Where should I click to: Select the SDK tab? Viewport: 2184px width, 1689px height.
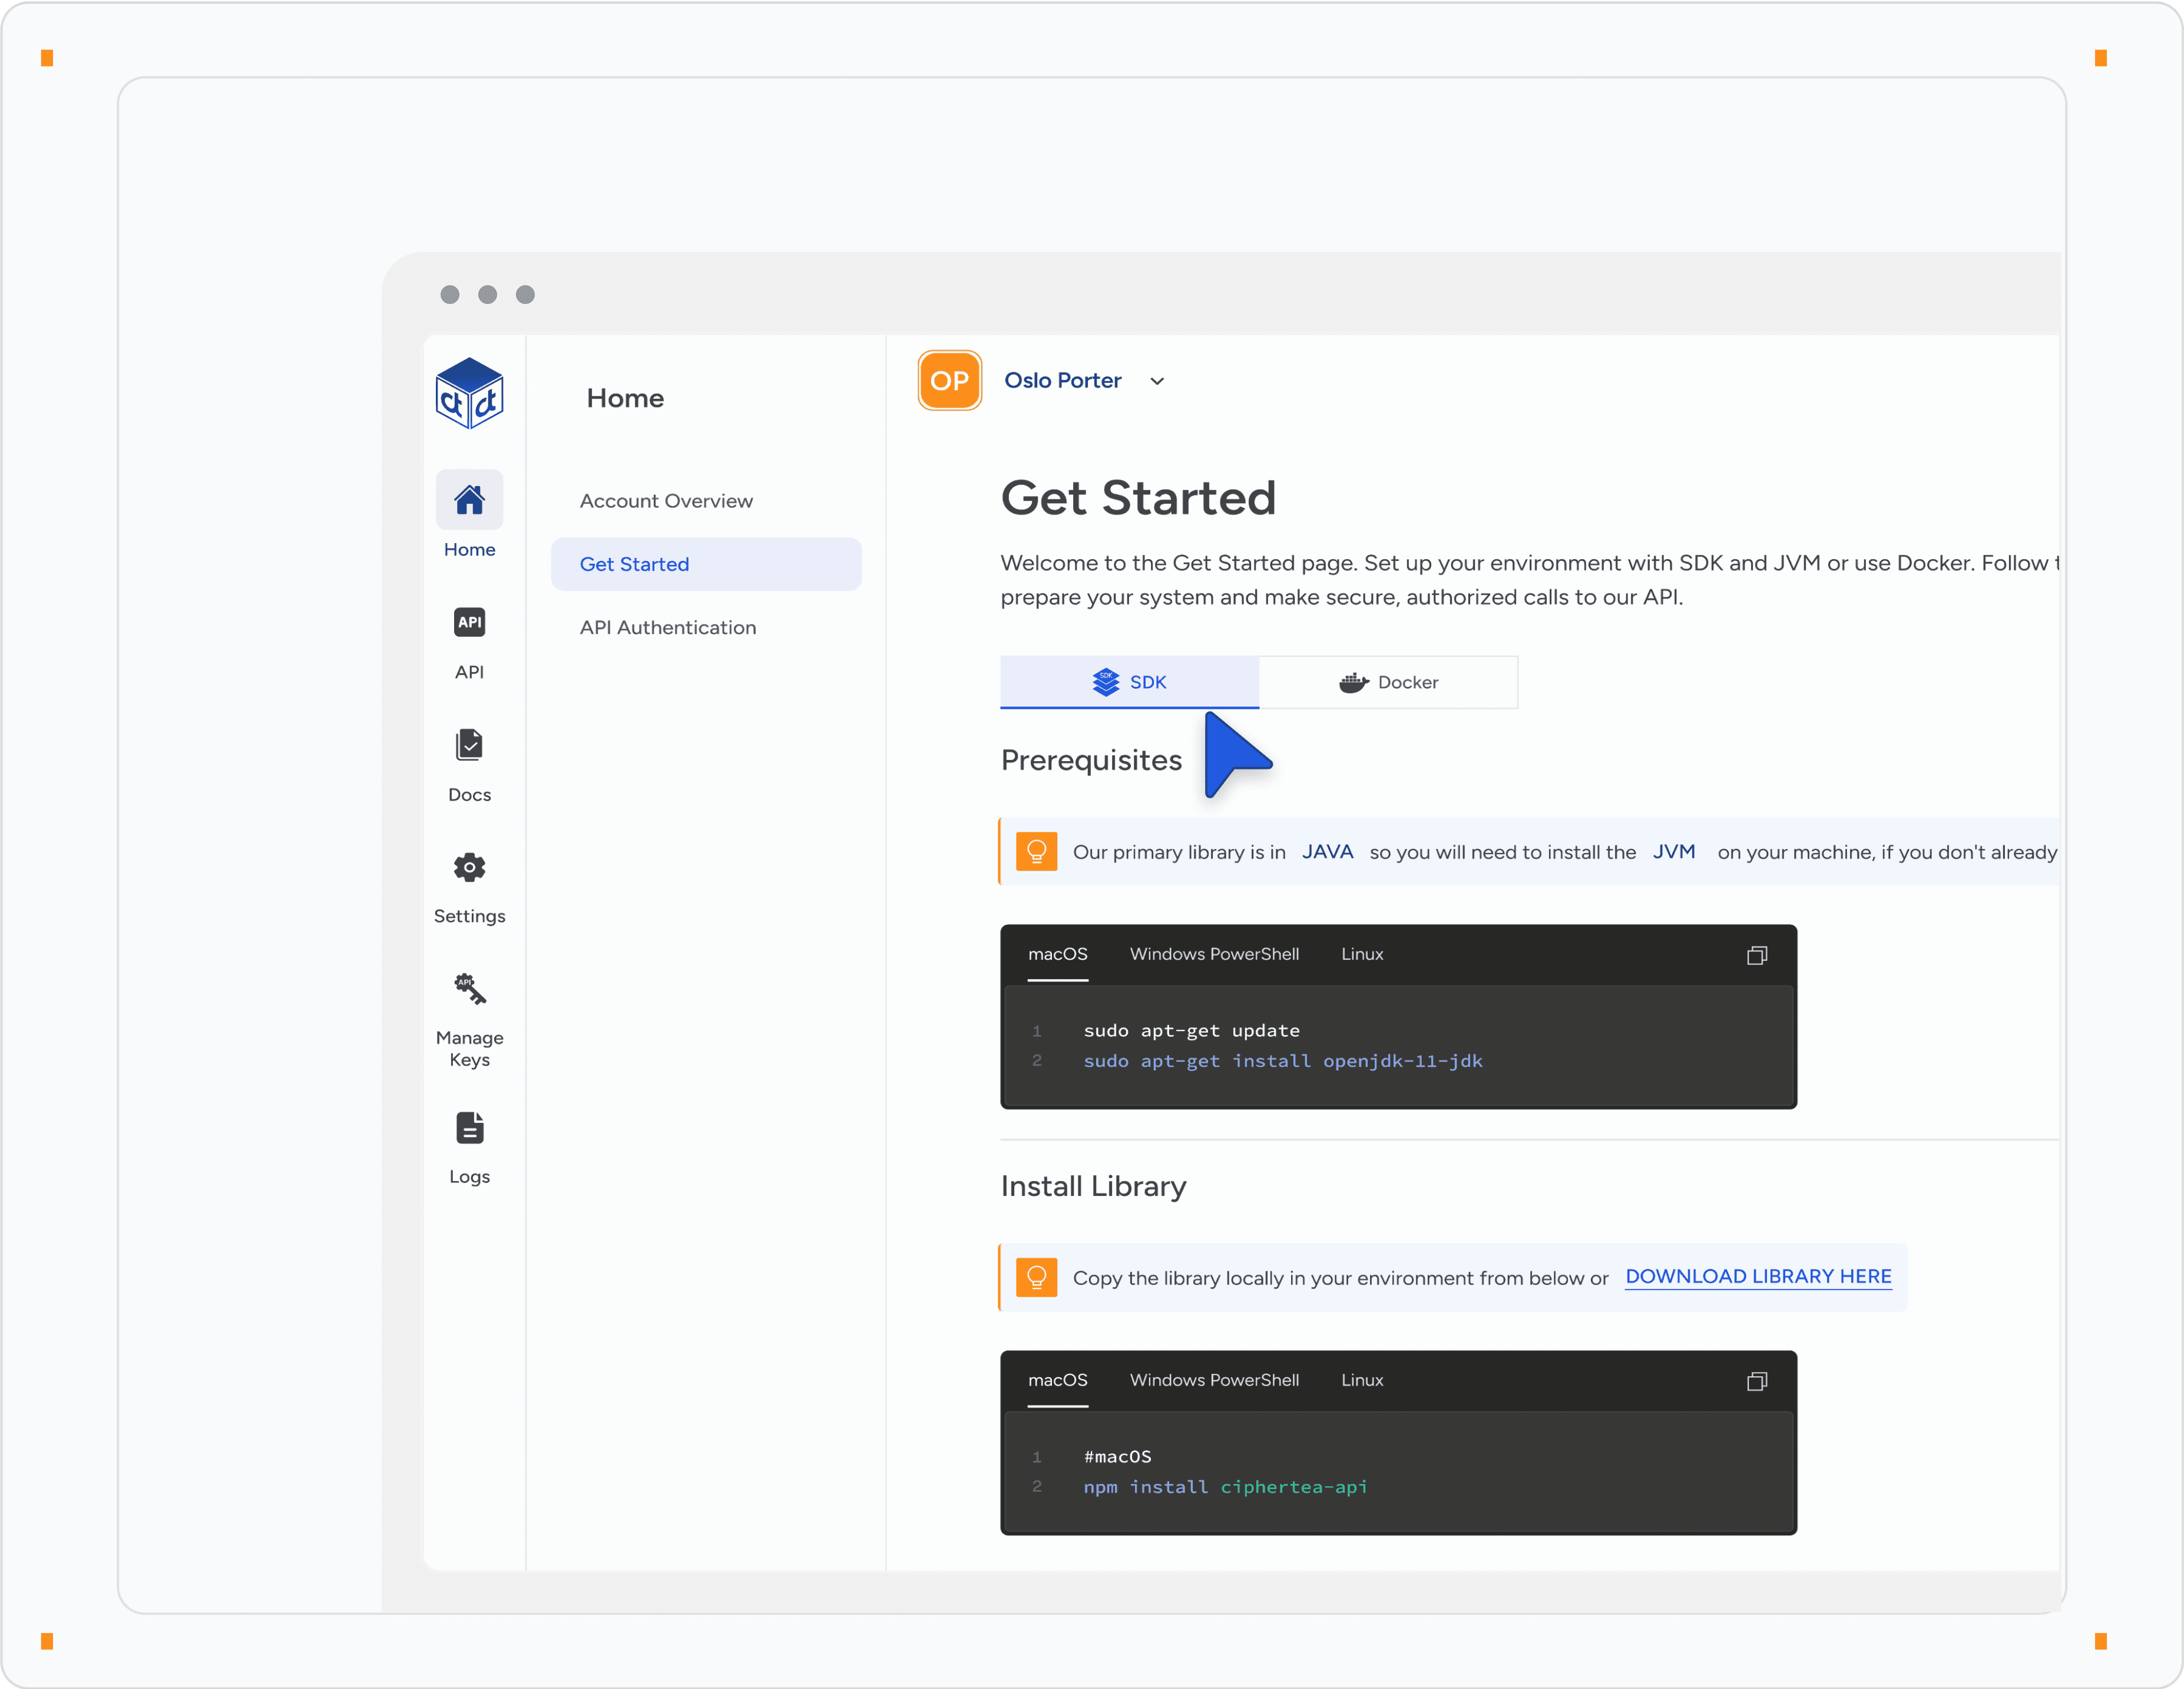coord(1129,682)
